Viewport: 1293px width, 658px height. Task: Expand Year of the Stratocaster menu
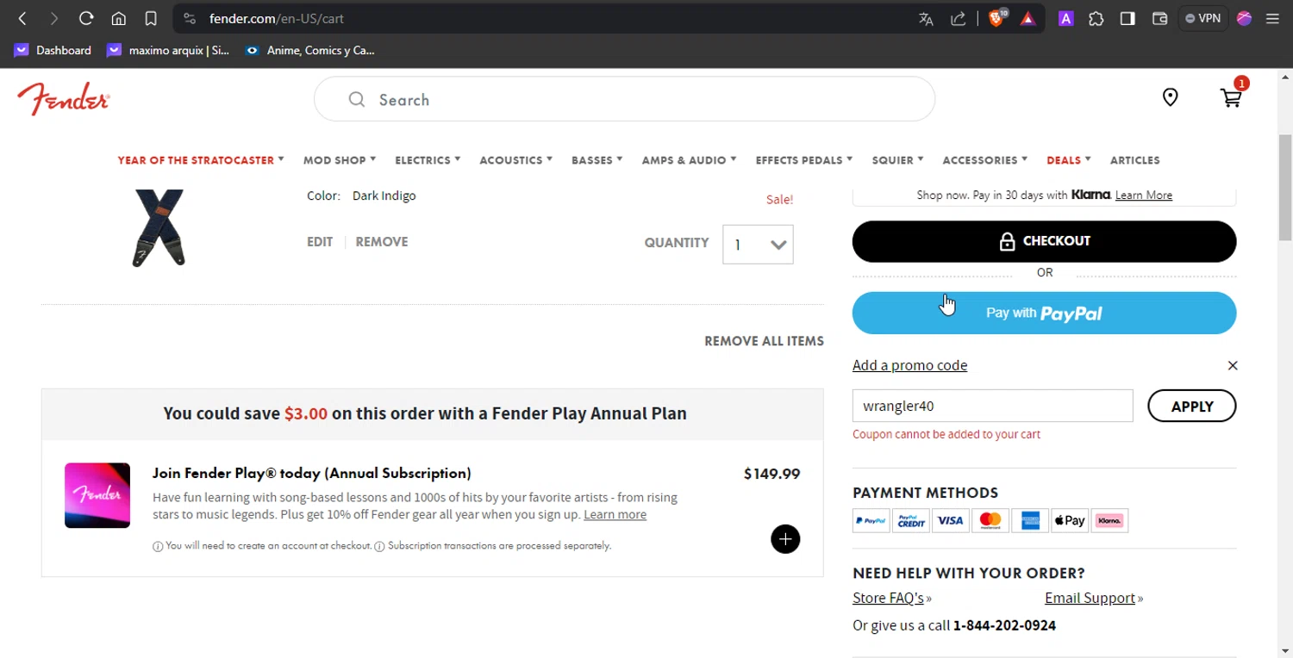200,160
